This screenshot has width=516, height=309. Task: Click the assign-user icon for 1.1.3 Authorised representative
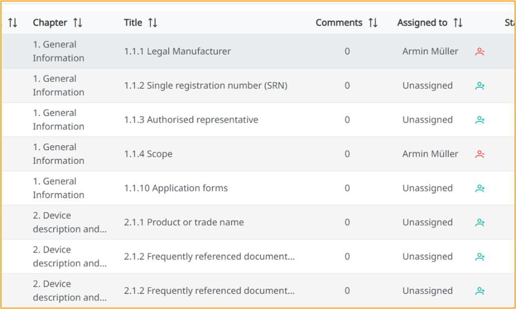[x=480, y=120]
